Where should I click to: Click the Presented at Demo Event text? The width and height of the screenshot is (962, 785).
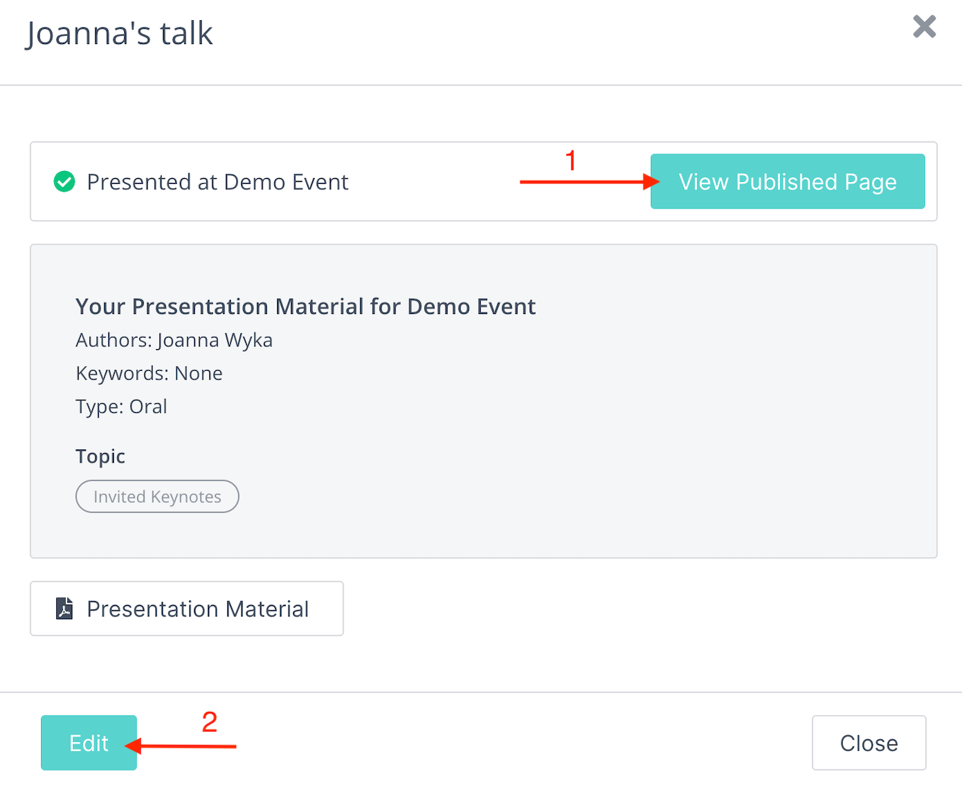[217, 182]
